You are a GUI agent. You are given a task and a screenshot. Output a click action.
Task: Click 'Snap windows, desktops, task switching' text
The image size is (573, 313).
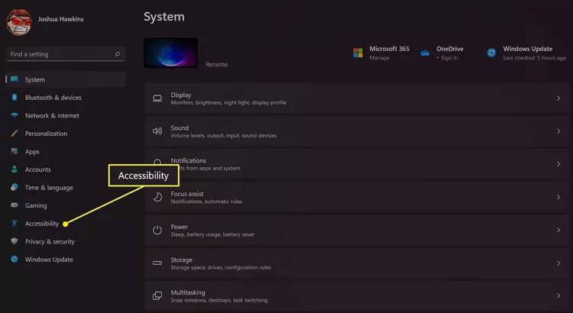219,300
